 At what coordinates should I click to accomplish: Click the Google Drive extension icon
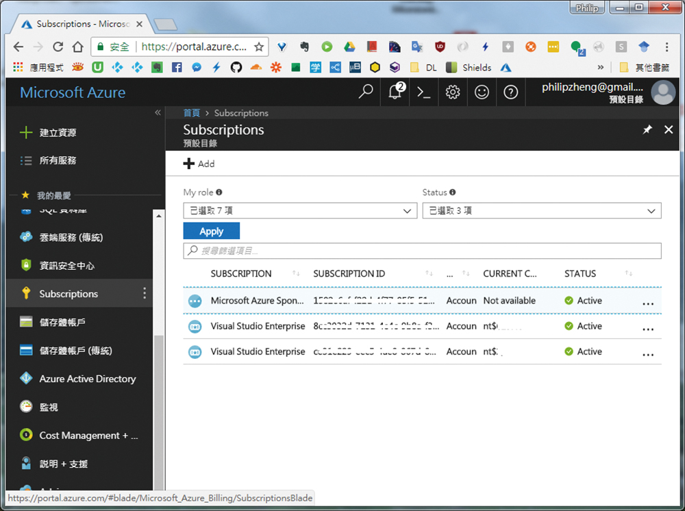click(349, 47)
